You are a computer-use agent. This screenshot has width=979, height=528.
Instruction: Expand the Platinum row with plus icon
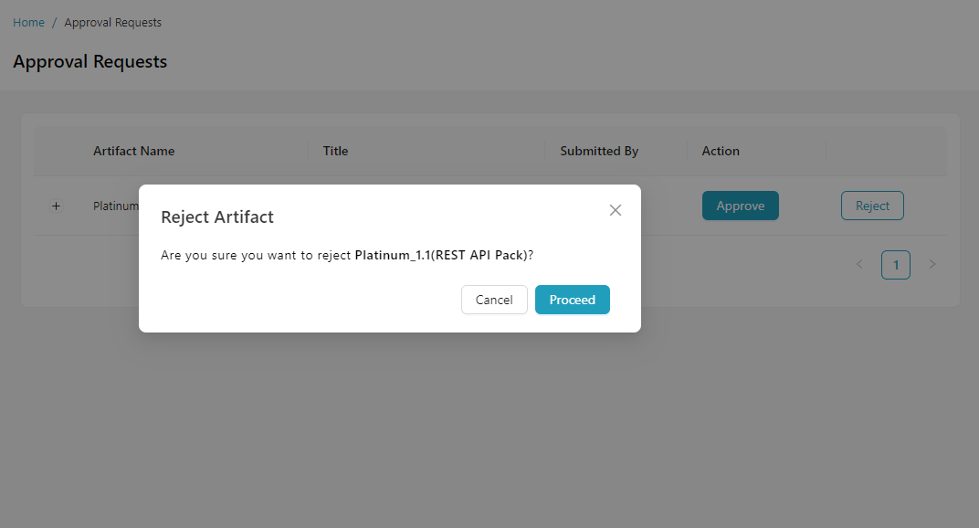click(56, 206)
